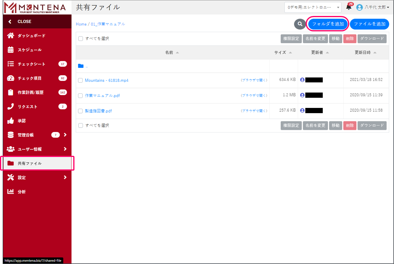Open 八千代 太郎 user menu

(373, 8)
